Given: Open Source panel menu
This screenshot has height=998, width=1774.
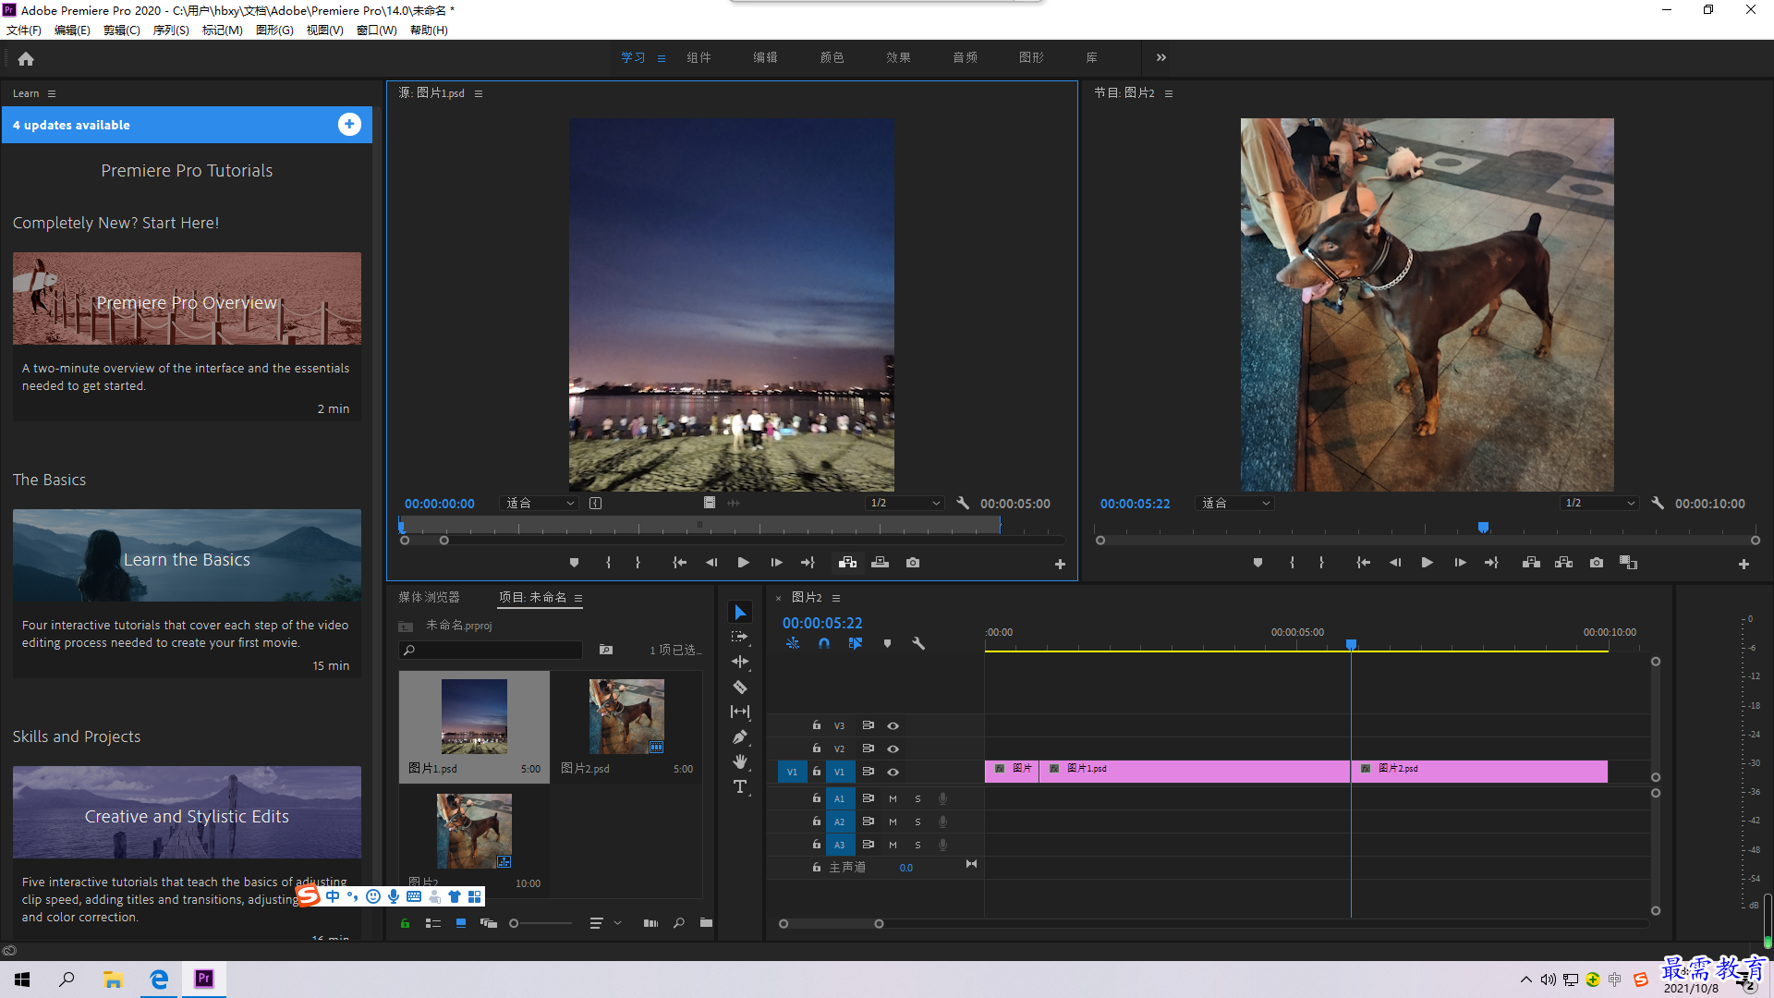Looking at the screenshot, I should click(478, 93).
